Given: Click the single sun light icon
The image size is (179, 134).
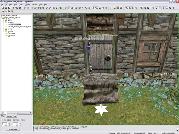Looking at the screenshot, I should (x=111, y=8).
